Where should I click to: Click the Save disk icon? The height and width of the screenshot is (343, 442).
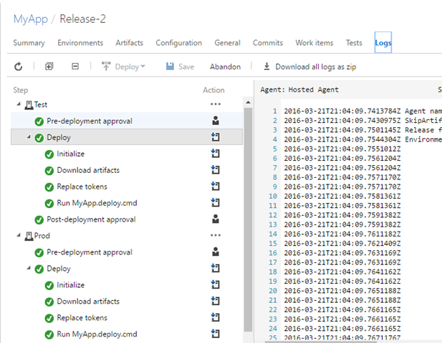(x=170, y=66)
